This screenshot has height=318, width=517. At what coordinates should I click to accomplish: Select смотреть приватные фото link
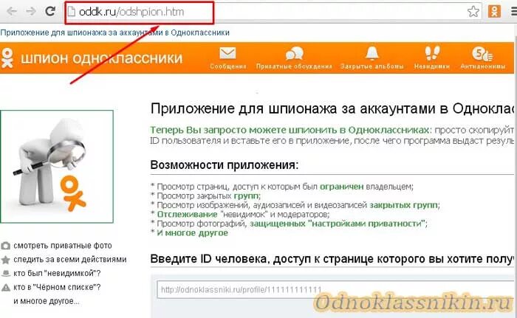63,246
